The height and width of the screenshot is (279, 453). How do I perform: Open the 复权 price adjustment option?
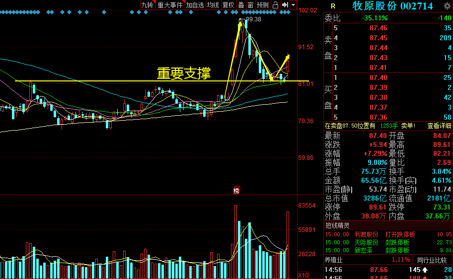(x=228, y=5)
